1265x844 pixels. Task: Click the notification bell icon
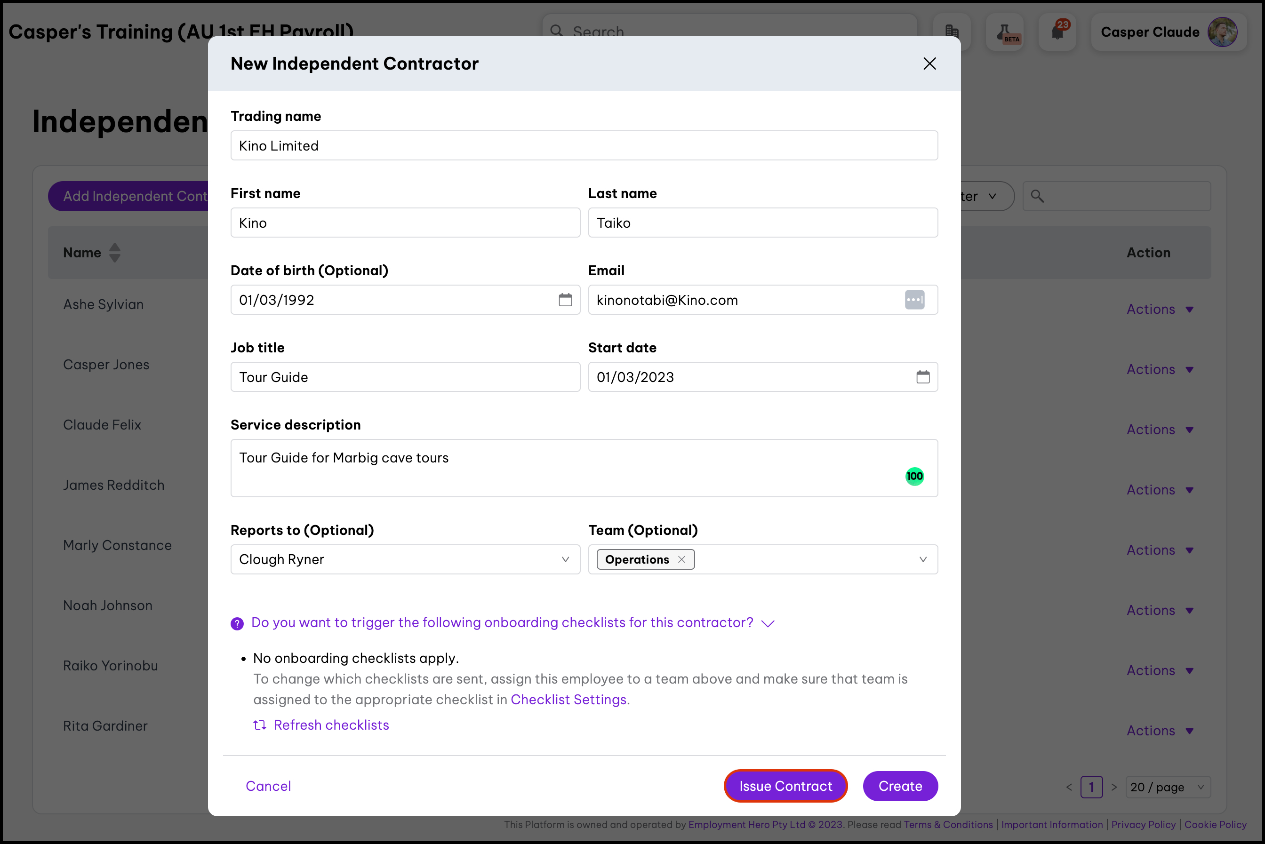click(x=1057, y=32)
